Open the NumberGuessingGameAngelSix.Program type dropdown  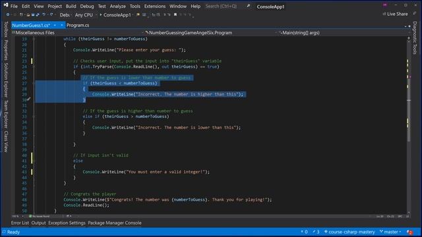pyautogui.click(x=210, y=33)
